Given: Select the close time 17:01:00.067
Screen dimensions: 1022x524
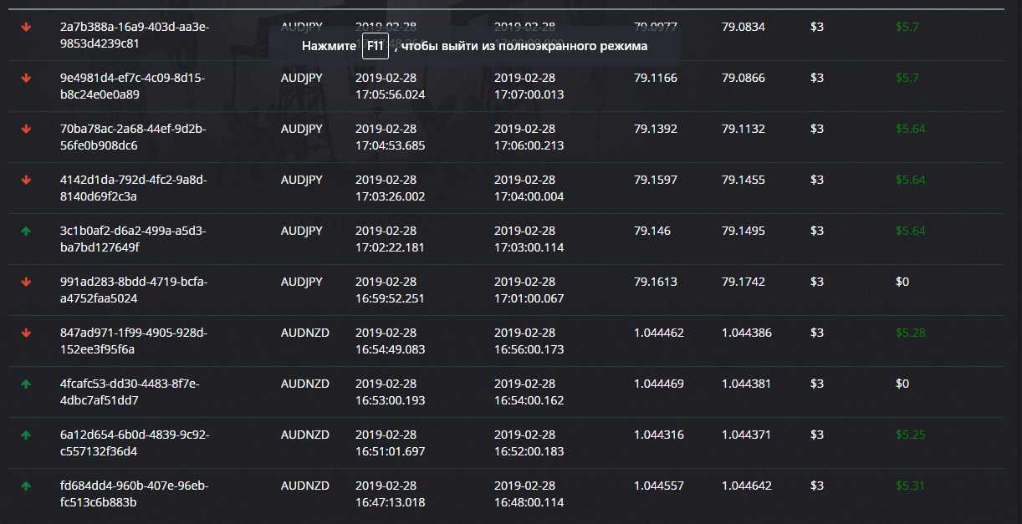Looking at the screenshot, I should (529, 290).
